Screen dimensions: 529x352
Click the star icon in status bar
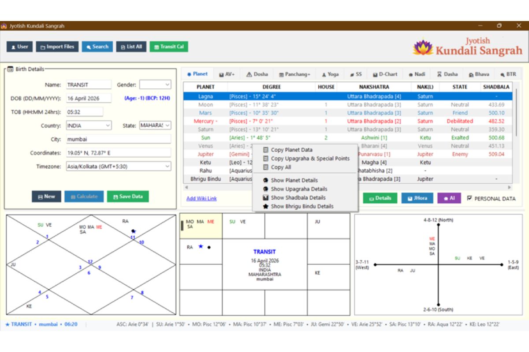[7, 324]
